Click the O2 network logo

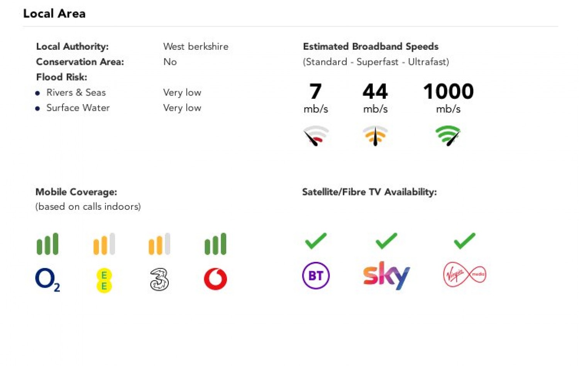click(47, 279)
